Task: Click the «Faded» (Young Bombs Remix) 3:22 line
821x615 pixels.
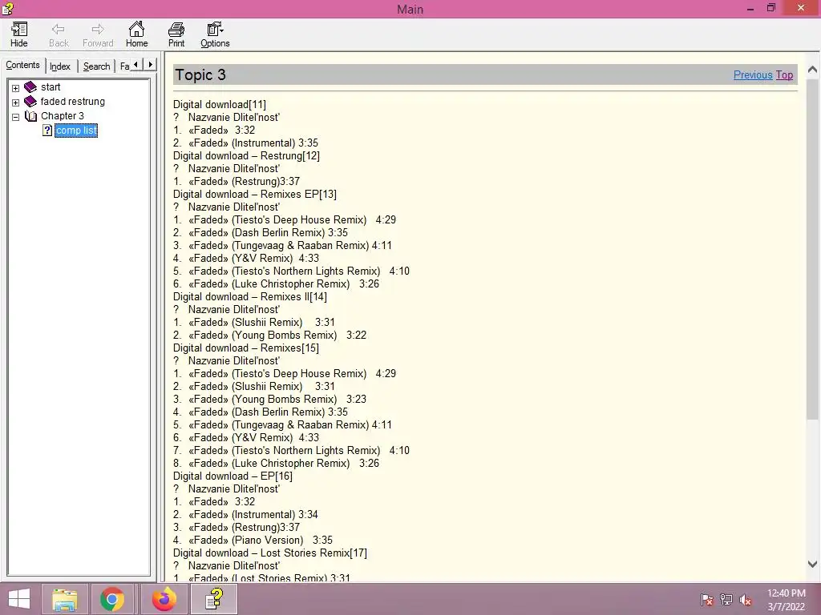Action: tap(269, 336)
